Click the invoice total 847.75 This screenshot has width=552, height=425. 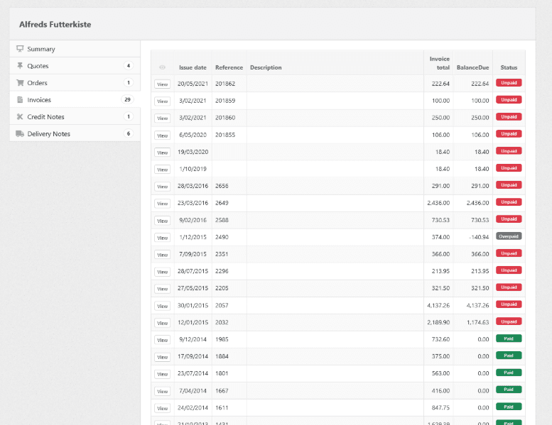(x=440, y=408)
